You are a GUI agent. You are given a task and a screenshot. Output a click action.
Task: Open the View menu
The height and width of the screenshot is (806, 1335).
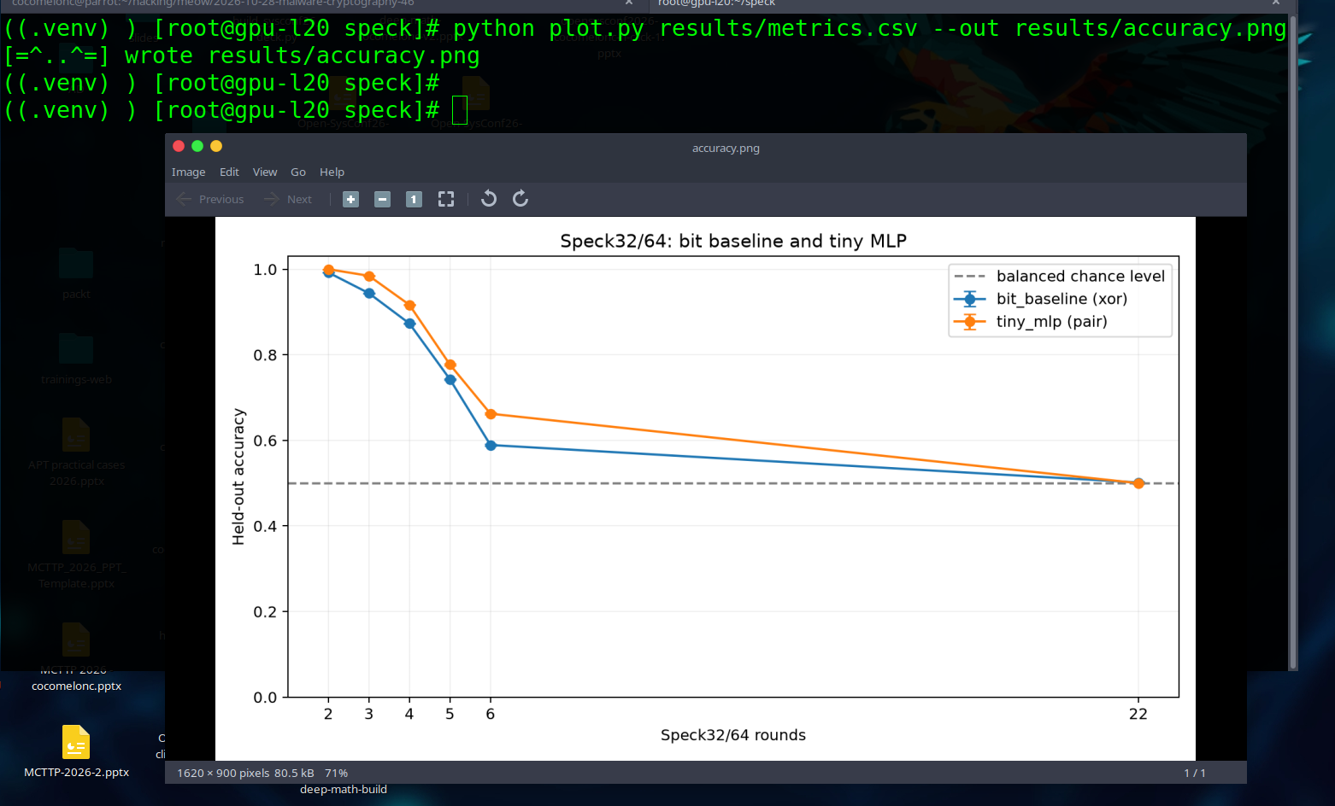265,172
